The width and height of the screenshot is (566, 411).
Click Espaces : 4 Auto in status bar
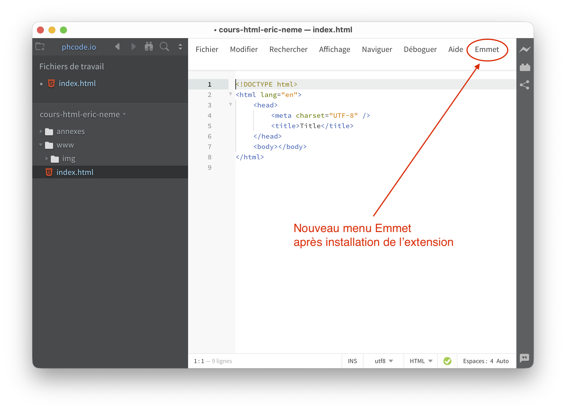point(486,361)
